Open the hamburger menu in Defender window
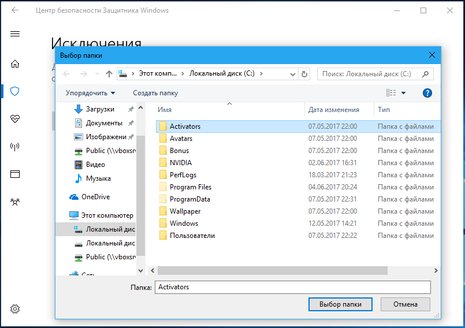The width and height of the screenshot is (465, 328). 15,34
